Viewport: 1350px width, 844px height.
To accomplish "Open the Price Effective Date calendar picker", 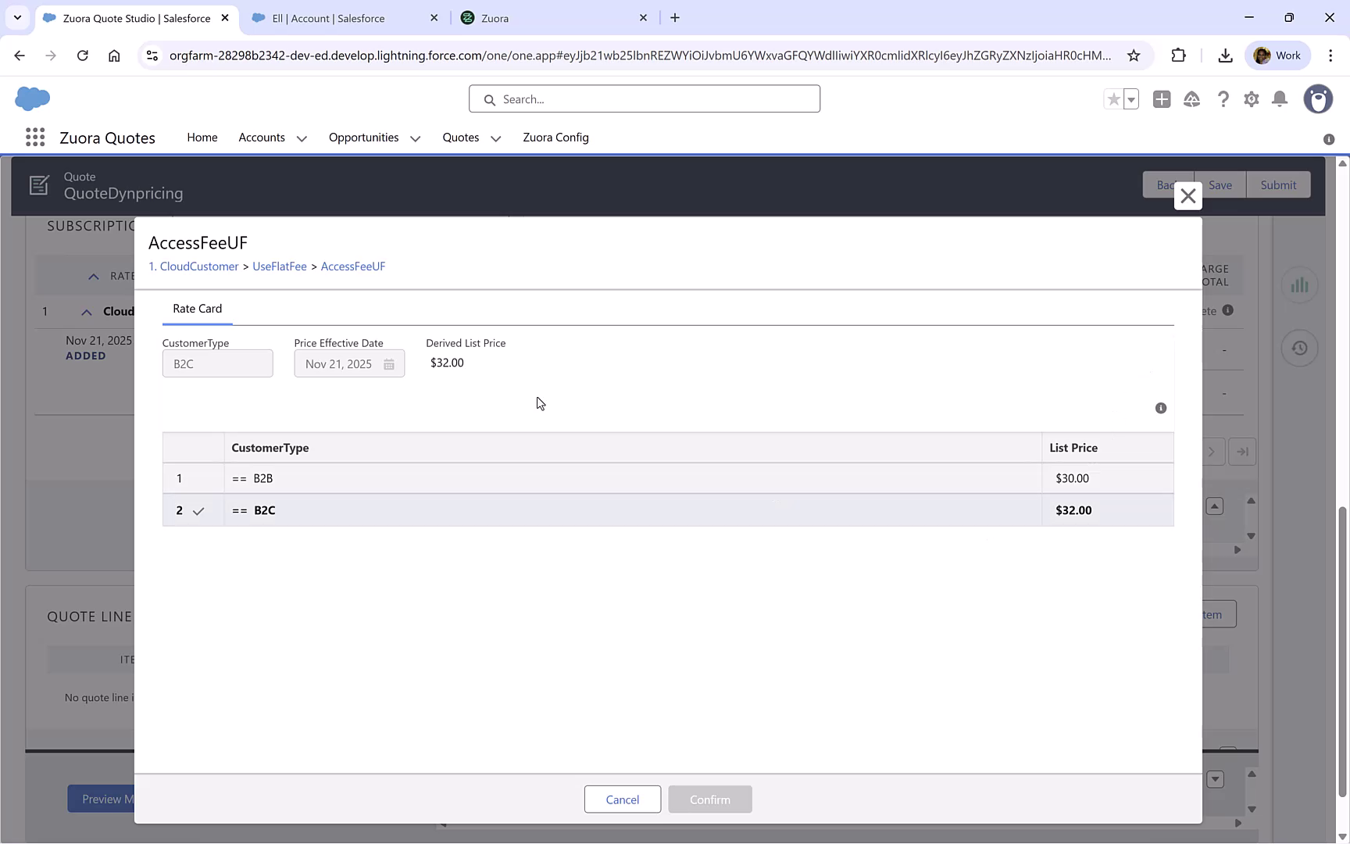I will [389, 363].
